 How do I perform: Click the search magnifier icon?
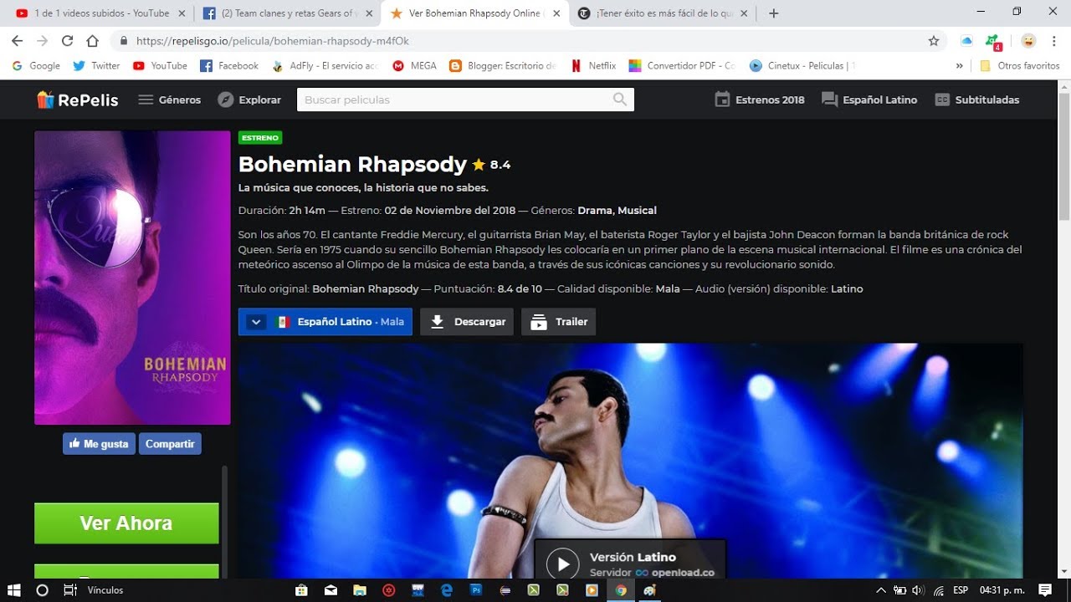[620, 99]
